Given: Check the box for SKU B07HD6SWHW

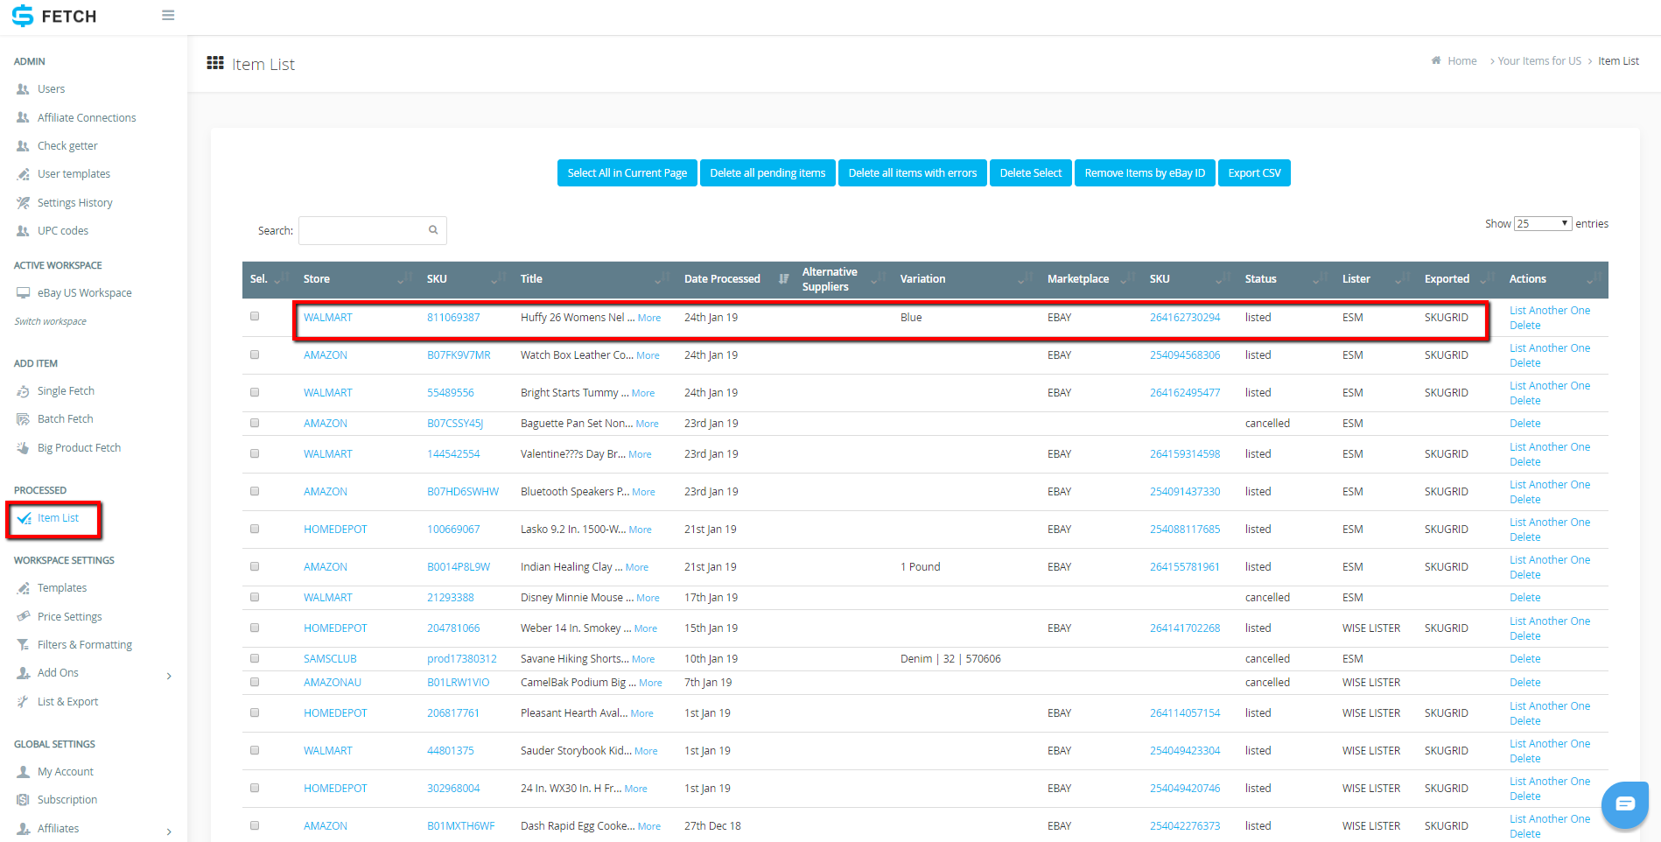Looking at the screenshot, I should click(x=255, y=491).
